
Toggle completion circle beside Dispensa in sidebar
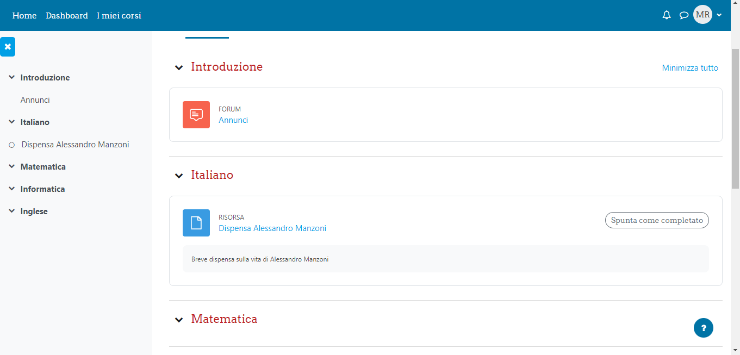point(11,145)
